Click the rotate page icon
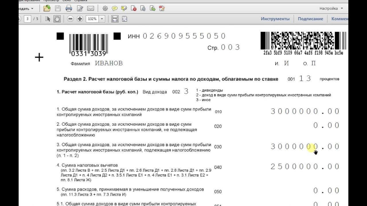Screen dimensions: 367x206 click(143, 8)
